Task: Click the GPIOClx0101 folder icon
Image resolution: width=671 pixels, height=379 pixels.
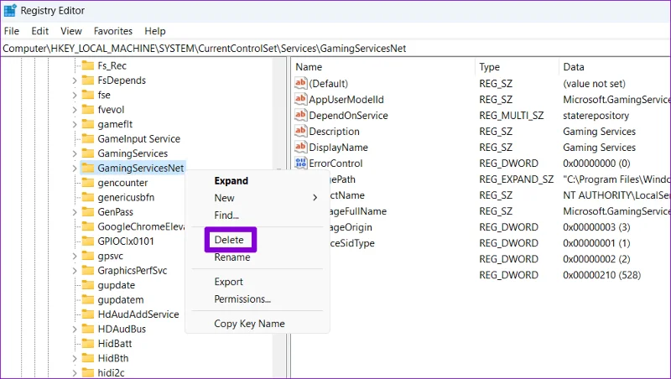Action: coord(88,241)
